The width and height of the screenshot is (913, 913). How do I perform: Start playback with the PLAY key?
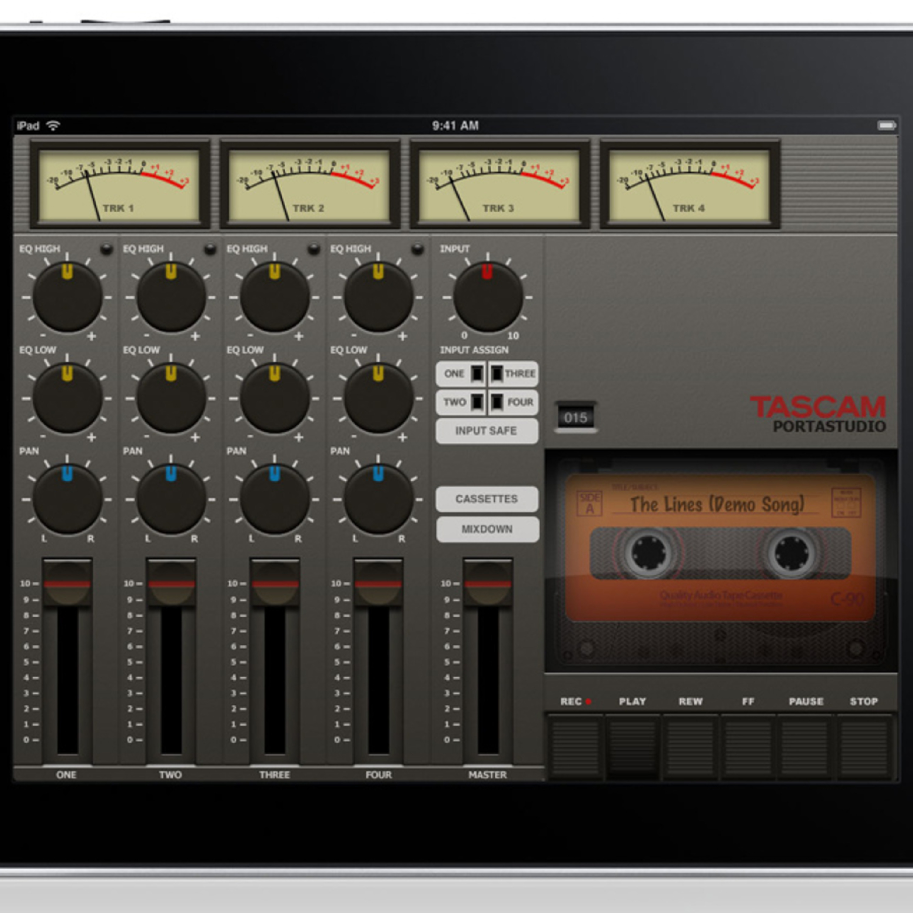pyautogui.click(x=633, y=747)
